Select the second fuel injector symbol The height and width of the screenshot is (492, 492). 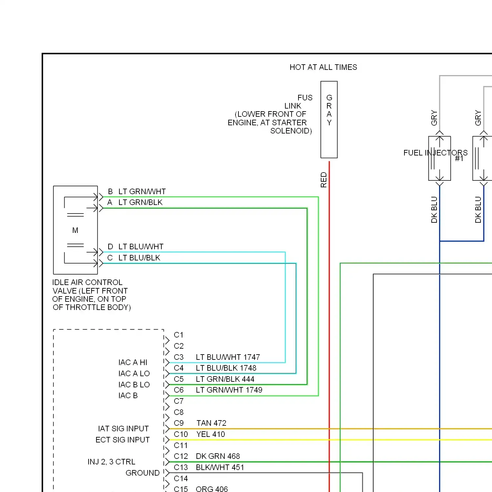tap(482, 158)
